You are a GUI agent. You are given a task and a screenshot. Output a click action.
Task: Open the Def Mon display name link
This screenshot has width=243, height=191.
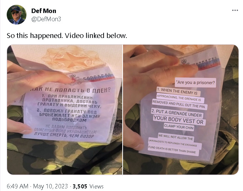click(44, 11)
